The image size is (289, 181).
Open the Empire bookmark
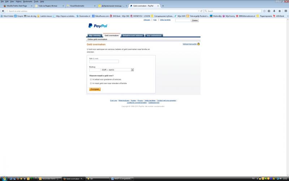click(19, 16)
